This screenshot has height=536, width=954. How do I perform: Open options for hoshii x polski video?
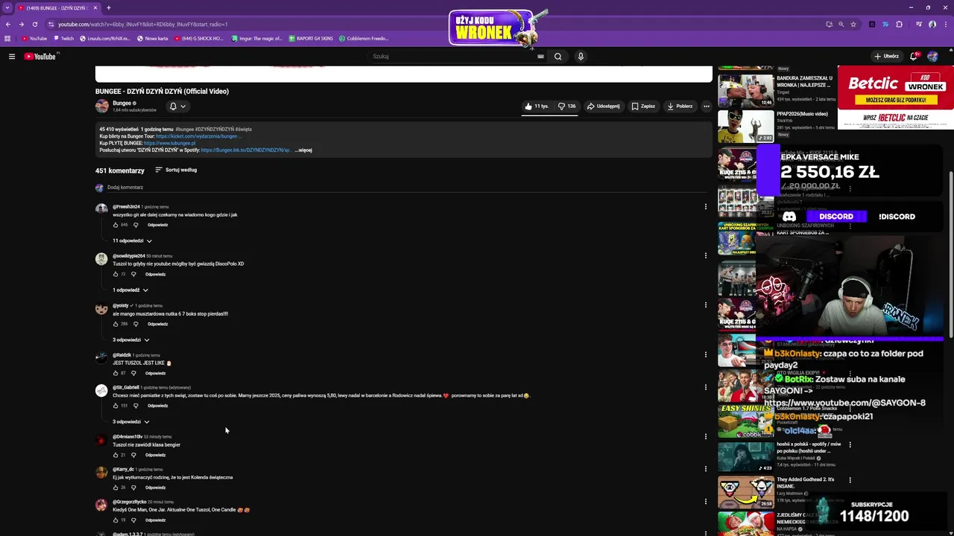coord(850,445)
